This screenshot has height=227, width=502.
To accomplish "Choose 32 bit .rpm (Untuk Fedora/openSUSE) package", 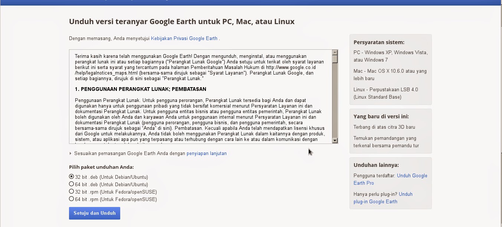I will [72, 192].
